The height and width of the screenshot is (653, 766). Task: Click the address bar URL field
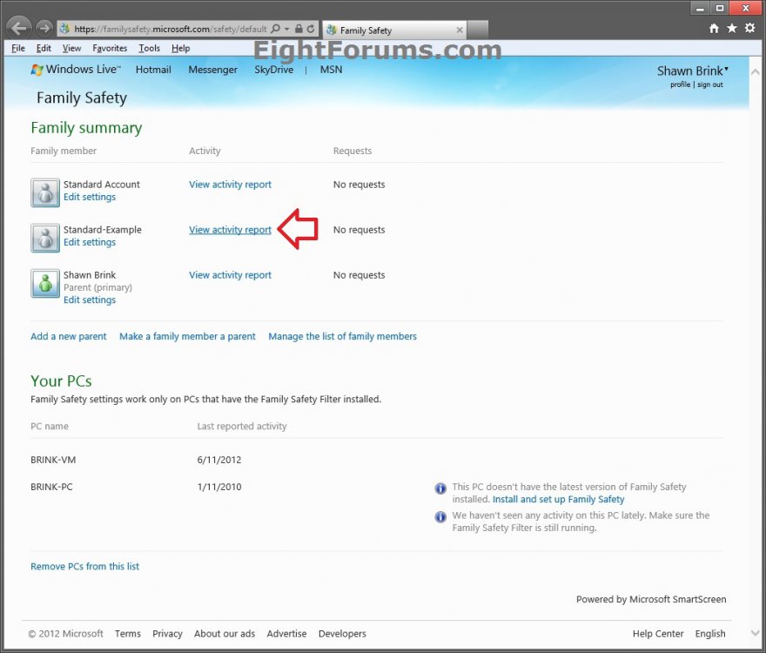165,30
